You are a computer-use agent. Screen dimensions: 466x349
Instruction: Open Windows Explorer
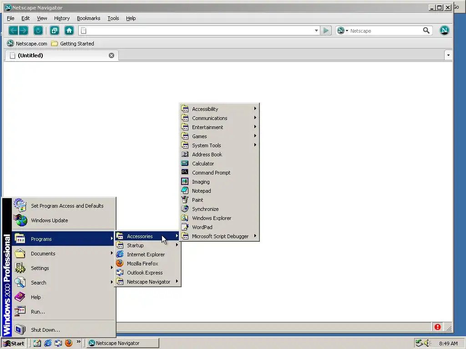(x=219, y=218)
